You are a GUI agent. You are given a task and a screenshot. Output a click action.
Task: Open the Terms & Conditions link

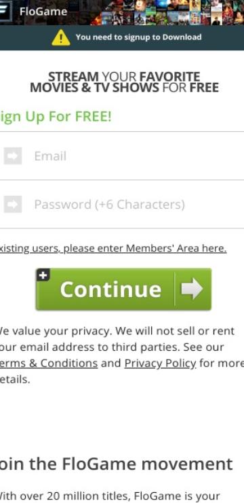[49, 363]
